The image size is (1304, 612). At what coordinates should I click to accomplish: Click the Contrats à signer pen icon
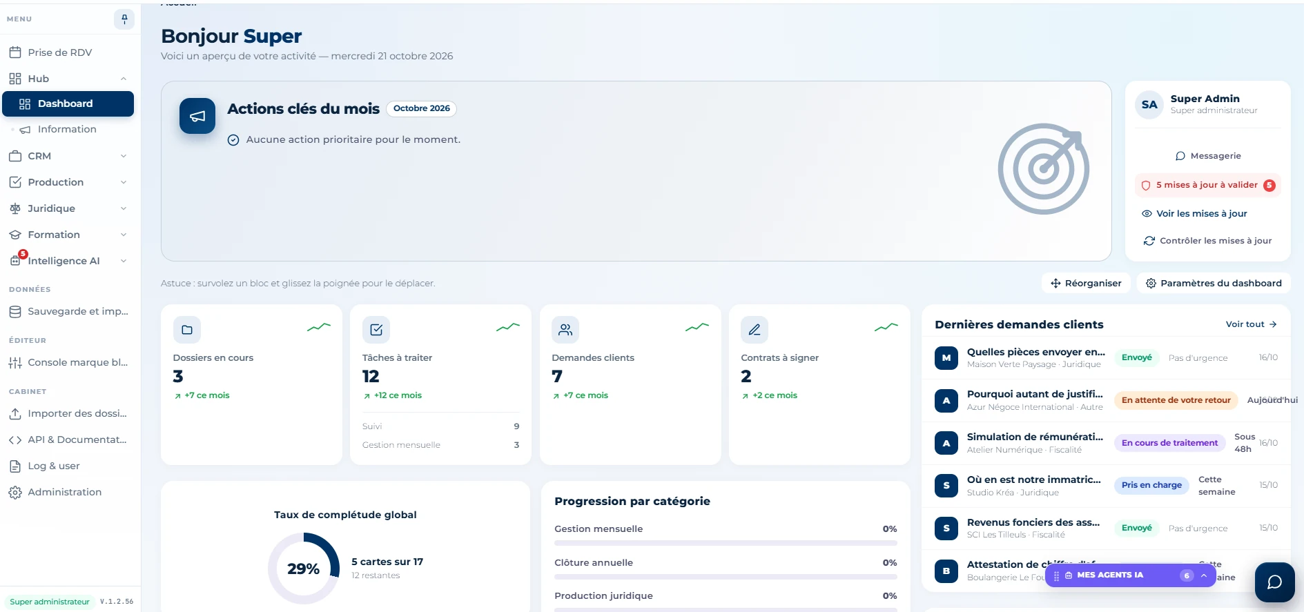[x=755, y=330]
